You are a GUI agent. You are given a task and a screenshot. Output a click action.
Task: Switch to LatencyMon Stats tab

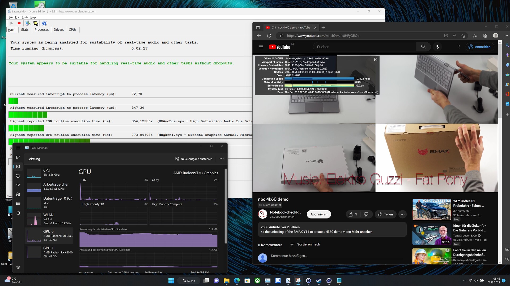pyautogui.click(x=25, y=30)
